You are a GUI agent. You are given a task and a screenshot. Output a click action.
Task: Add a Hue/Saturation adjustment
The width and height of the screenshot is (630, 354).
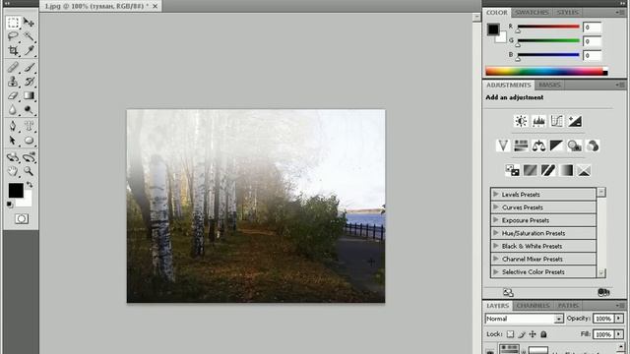[521, 146]
